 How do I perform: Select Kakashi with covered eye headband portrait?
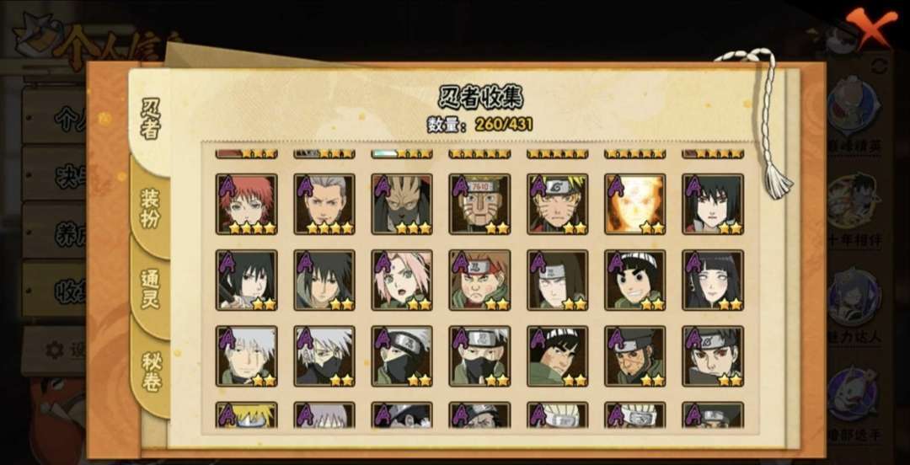[402, 355]
